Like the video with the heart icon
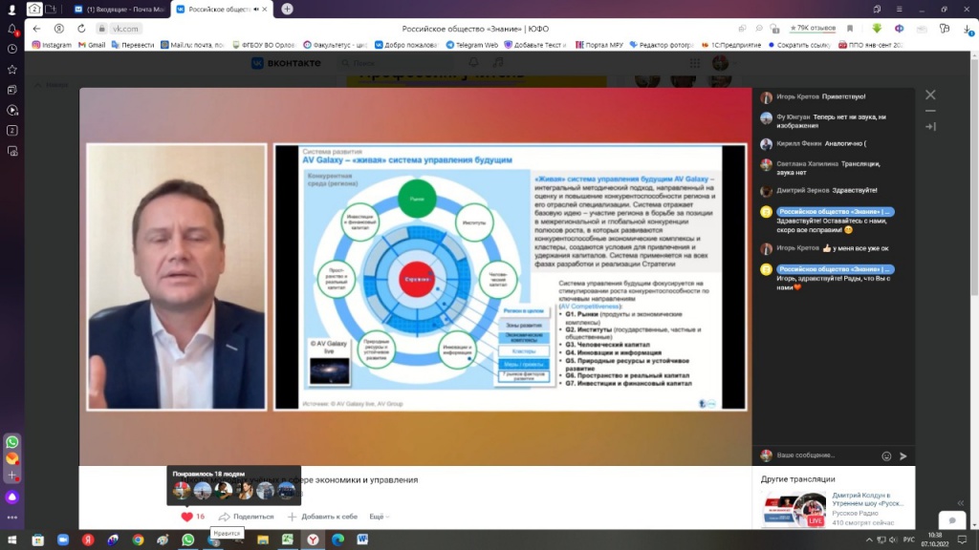 [x=186, y=517]
